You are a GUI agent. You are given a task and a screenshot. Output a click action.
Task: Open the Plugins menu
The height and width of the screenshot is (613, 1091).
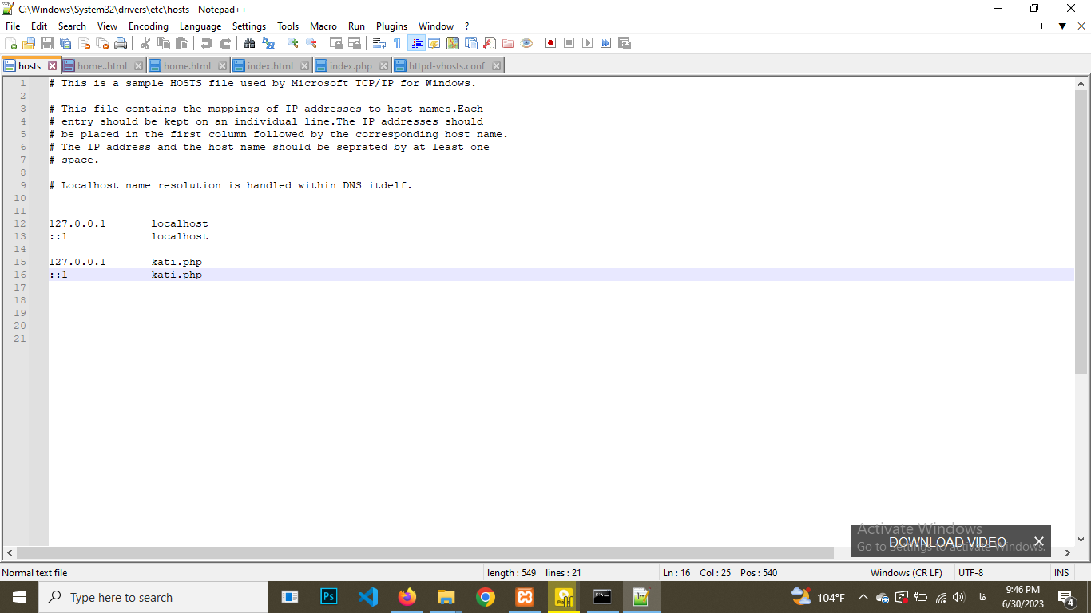[x=391, y=26]
